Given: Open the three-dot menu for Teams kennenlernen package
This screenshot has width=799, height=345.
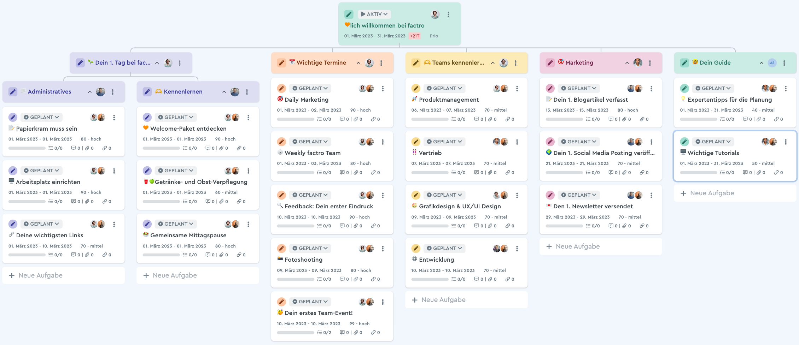Looking at the screenshot, I should tap(515, 63).
